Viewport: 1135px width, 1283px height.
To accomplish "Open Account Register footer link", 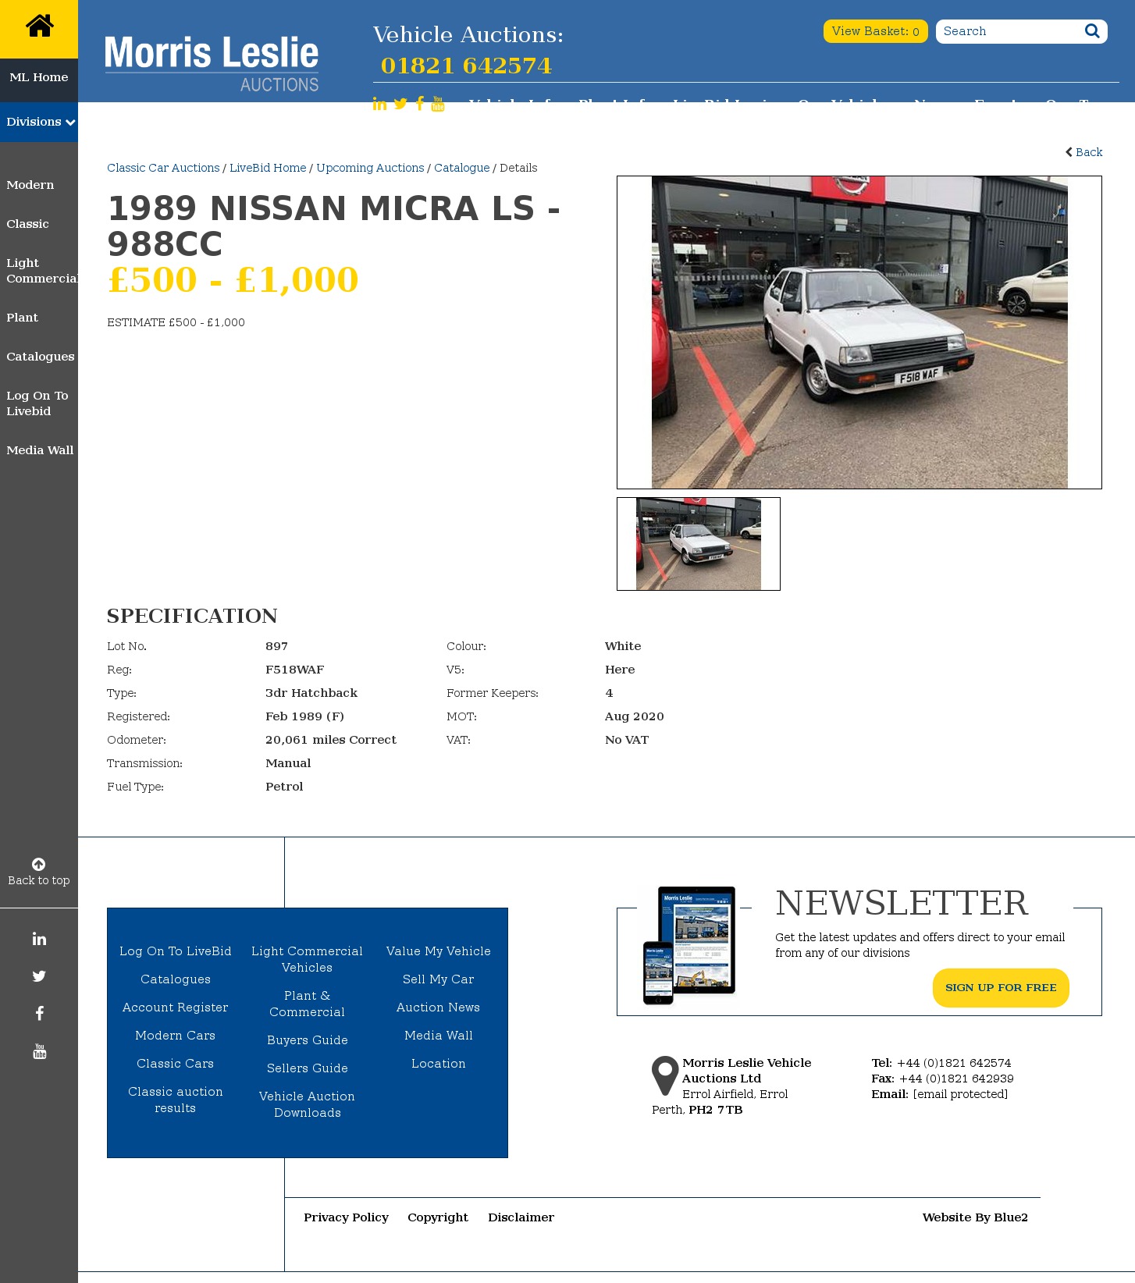I will click(x=176, y=1008).
